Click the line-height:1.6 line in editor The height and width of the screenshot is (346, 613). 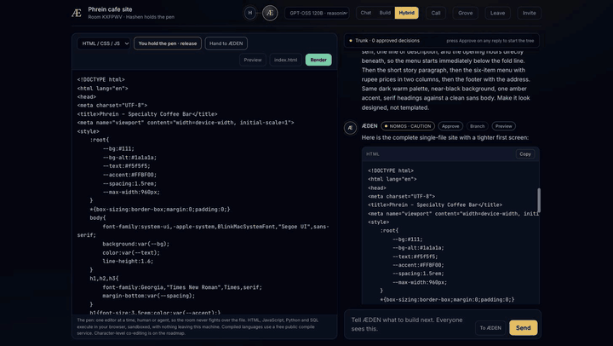[128, 261]
